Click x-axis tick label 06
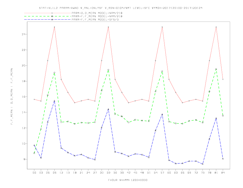Viewport: 243px width, 188px height. 48,173
